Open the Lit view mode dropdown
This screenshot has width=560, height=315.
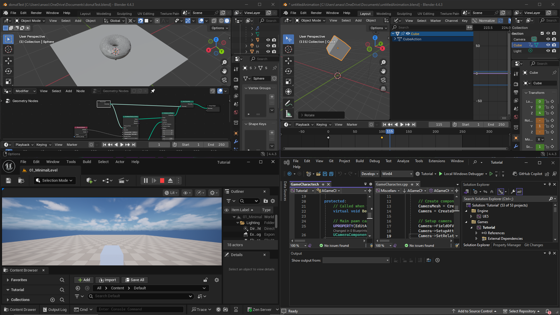171,193
